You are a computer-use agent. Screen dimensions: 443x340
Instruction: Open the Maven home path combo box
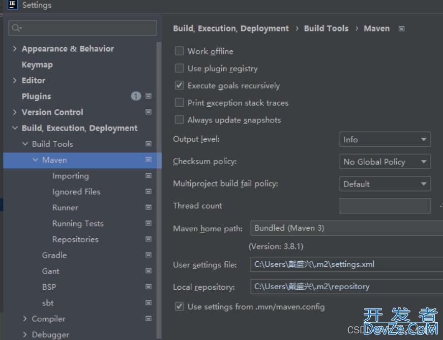[x=347, y=228]
